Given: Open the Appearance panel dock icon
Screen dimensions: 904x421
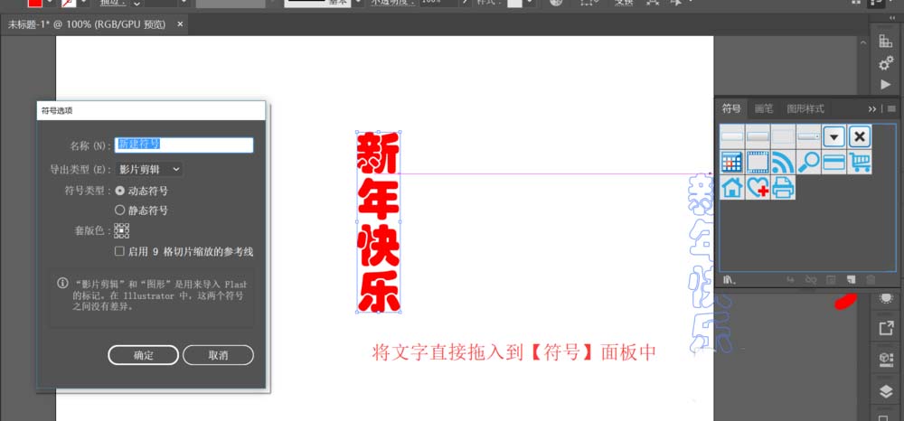Looking at the screenshot, I should click(886, 298).
